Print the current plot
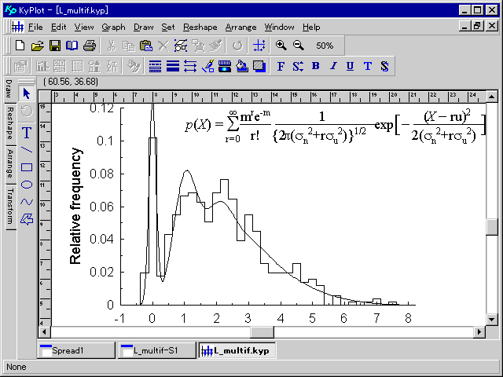503x377 pixels. point(90,46)
